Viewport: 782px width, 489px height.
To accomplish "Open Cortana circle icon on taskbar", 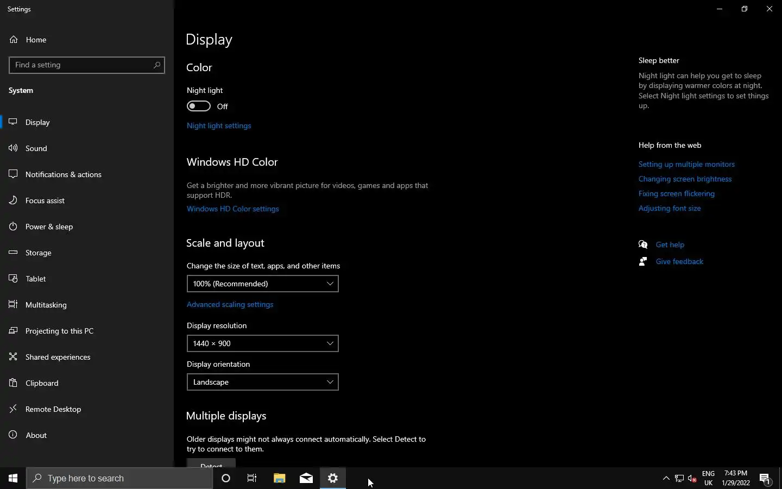I will [x=226, y=478].
